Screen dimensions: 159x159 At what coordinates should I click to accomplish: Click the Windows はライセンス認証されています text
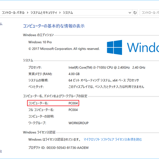point(55,139)
